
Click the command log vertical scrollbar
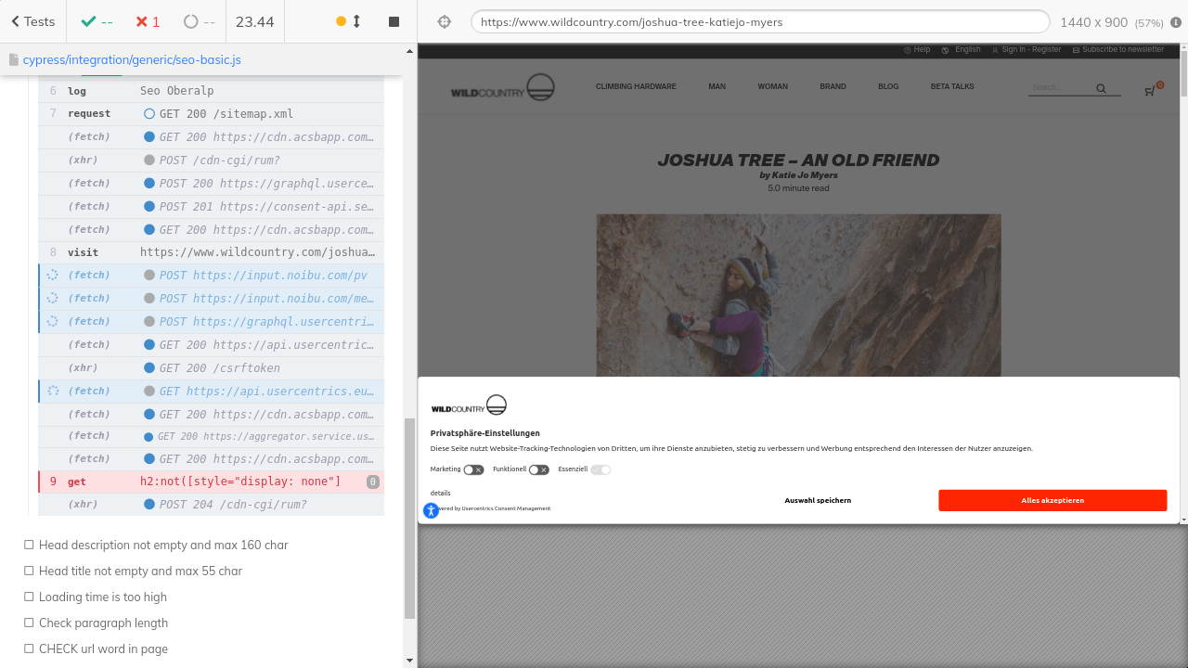[x=409, y=518]
